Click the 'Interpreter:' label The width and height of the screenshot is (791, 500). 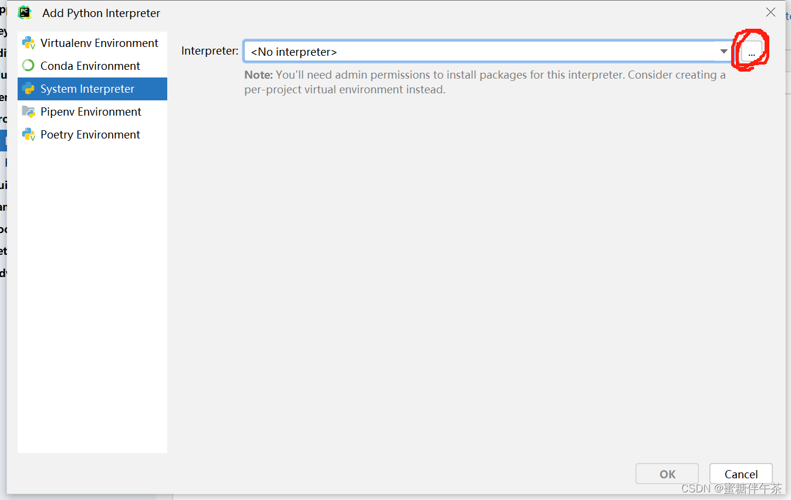coord(210,51)
